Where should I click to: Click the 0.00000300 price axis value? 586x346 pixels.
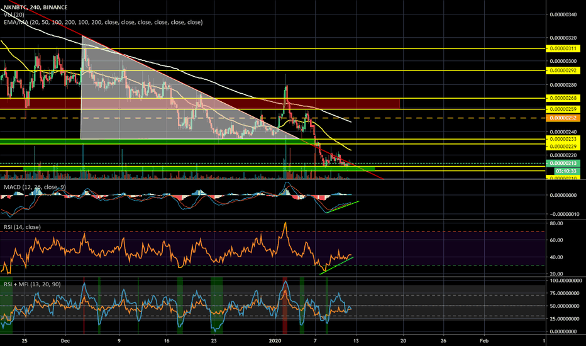pos(563,61)
